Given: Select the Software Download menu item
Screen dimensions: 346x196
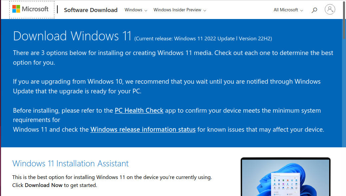Looking at the screenshot, I should [x=91, y=10].
